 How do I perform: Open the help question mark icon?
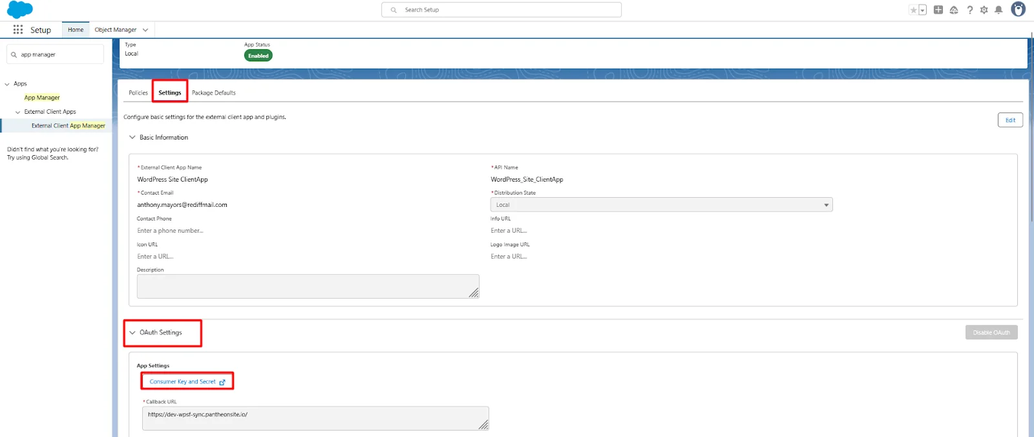pos(969,10)
